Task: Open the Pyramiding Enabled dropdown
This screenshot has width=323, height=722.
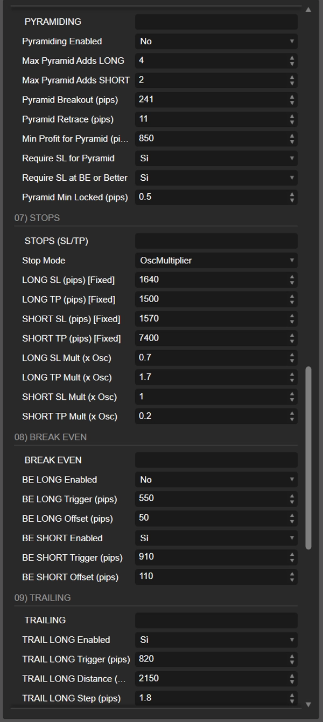Action: (216, 42)
